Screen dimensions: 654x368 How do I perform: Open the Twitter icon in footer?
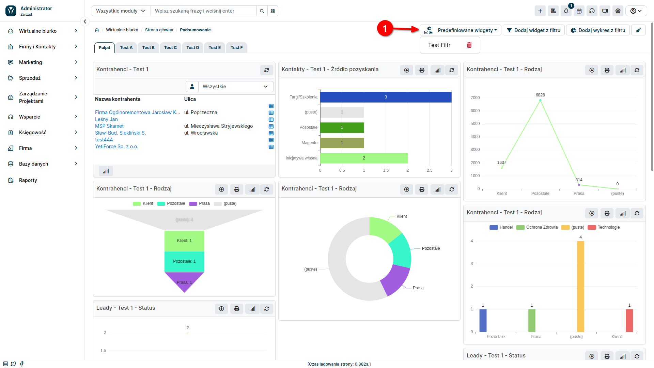(14, 364)
